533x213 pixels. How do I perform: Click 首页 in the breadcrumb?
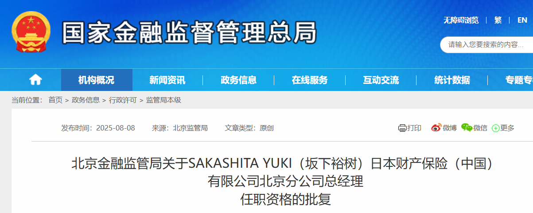click(55, 100)
